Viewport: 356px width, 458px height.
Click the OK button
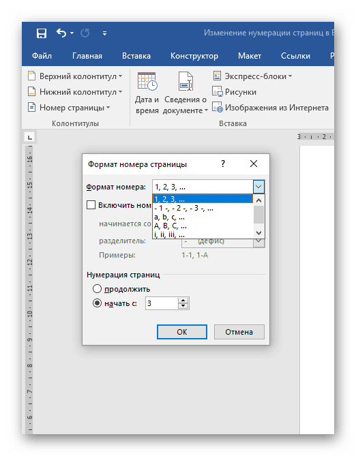point(182,332)
